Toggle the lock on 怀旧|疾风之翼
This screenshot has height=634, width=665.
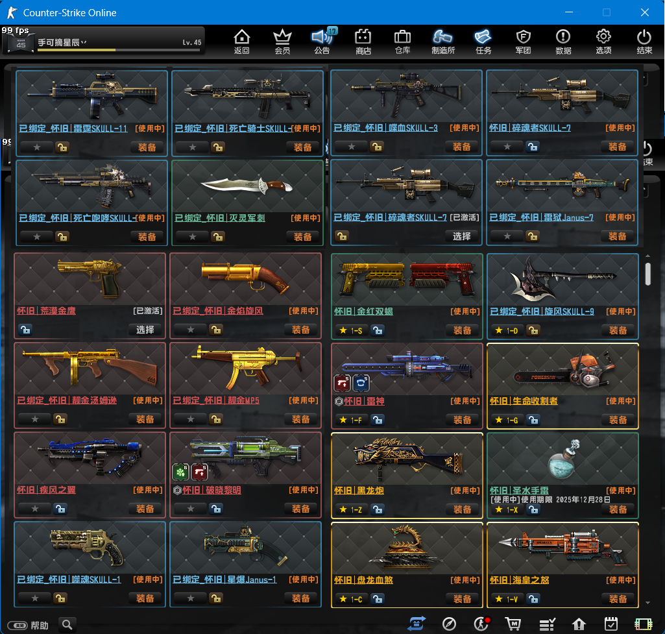point(60,509)
